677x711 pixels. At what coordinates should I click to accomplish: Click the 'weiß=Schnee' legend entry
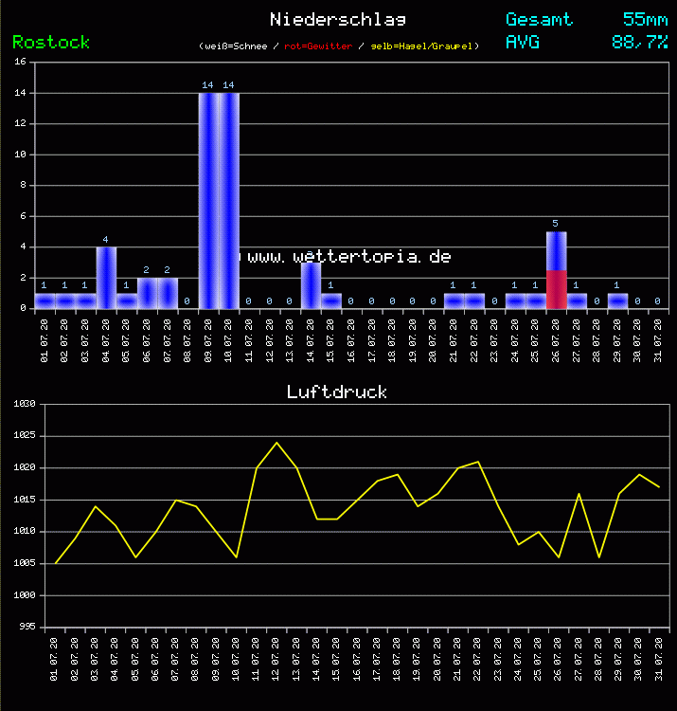[x=237, y=46]
